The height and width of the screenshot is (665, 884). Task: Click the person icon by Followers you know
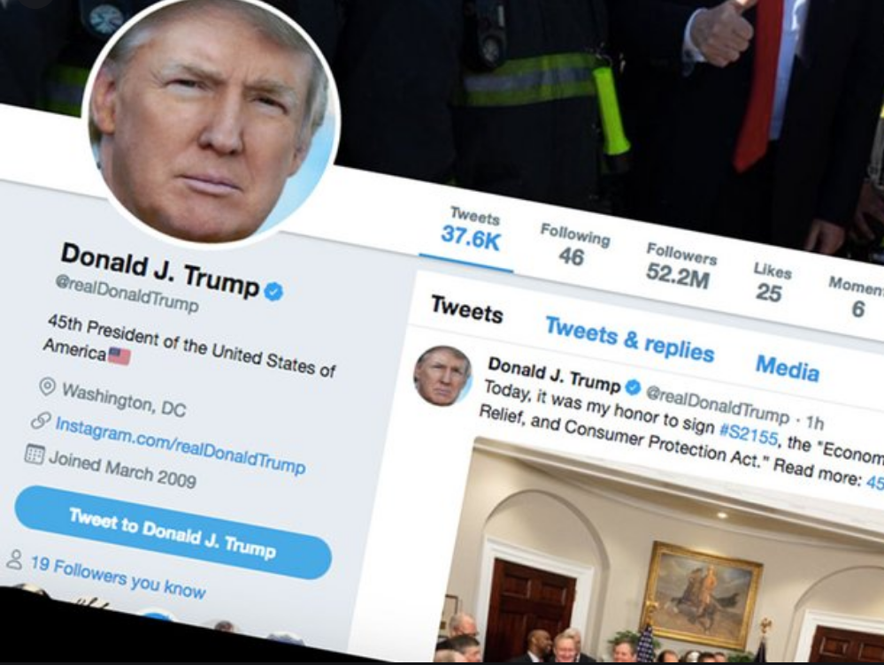click(x=15, y=560)
